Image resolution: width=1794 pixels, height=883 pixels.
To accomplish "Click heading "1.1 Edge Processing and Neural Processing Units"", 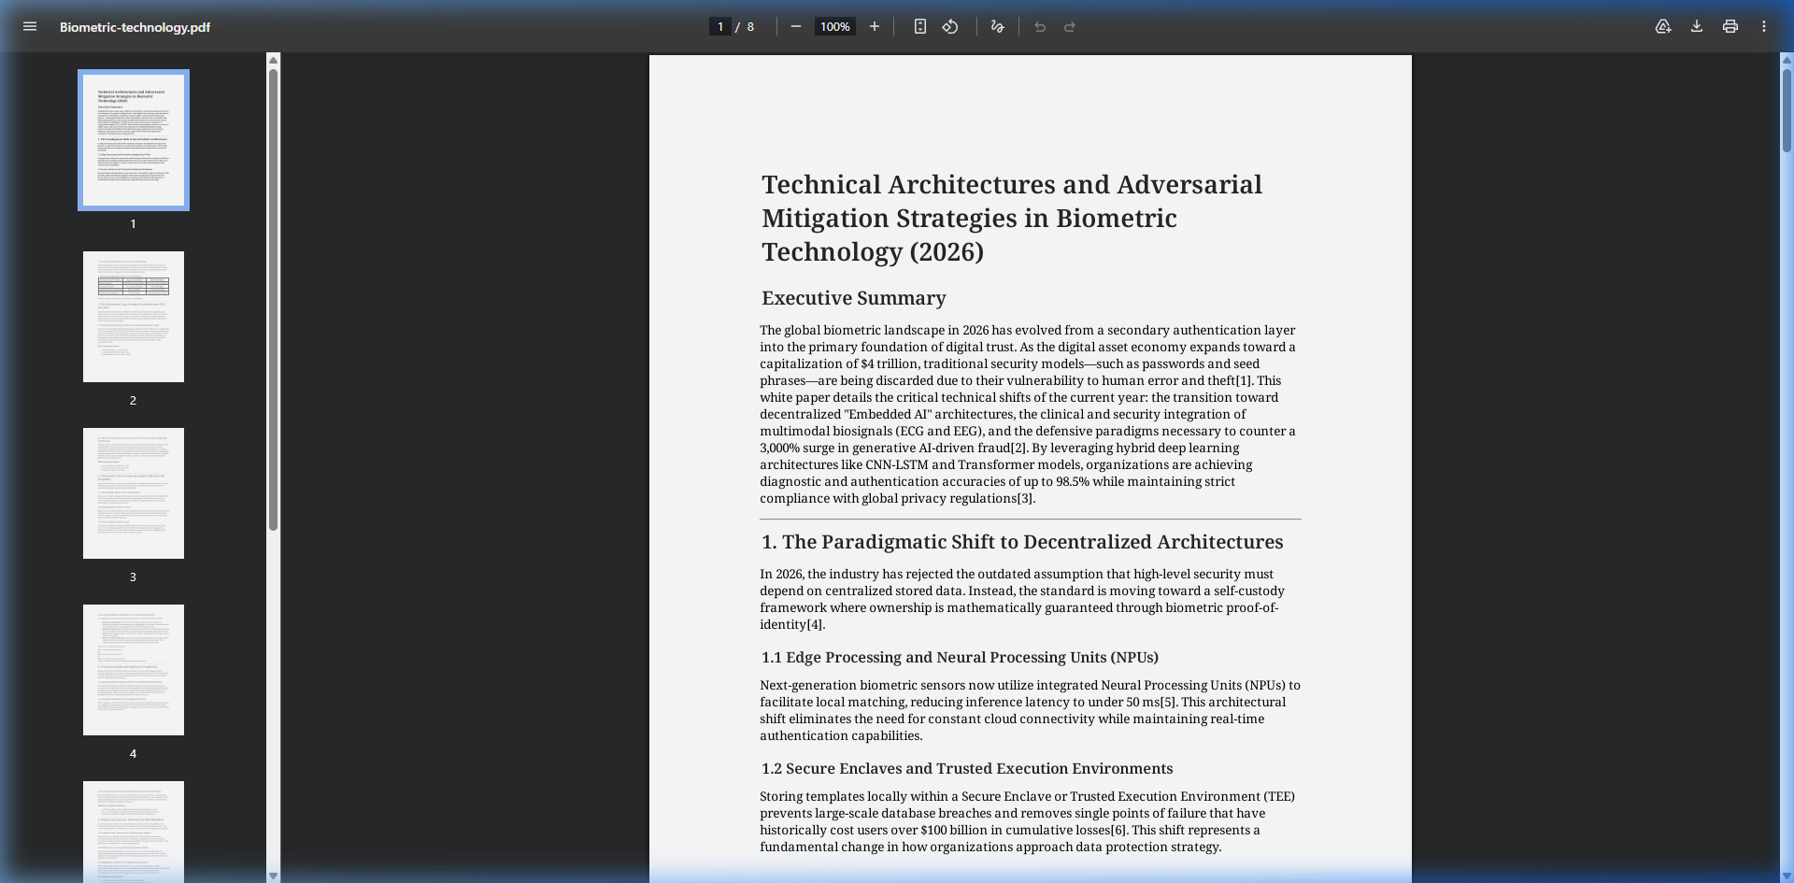I will pos(960,658).
